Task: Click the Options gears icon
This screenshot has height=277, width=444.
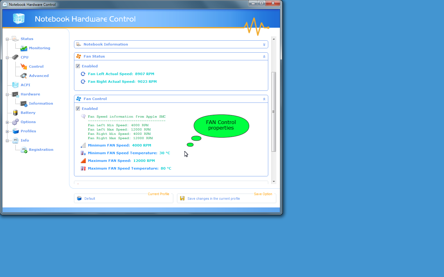Action: pyautogui.click(x=15, y=122)
